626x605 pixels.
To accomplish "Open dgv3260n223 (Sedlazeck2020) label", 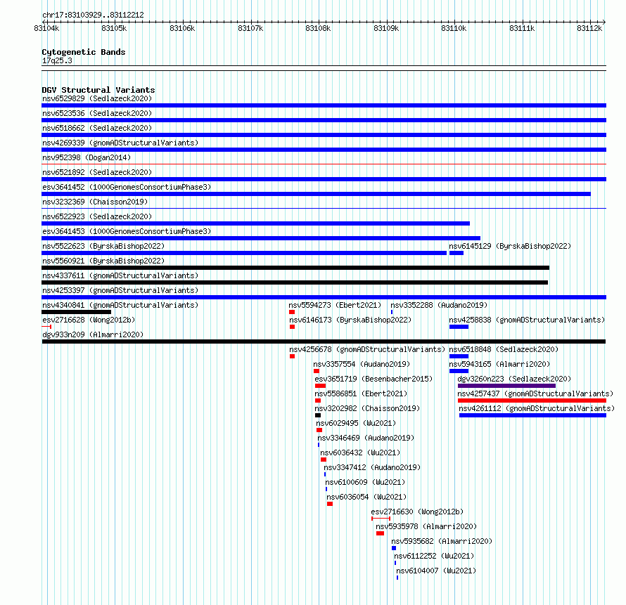I will pyautogui.click(x=514, y=379).
